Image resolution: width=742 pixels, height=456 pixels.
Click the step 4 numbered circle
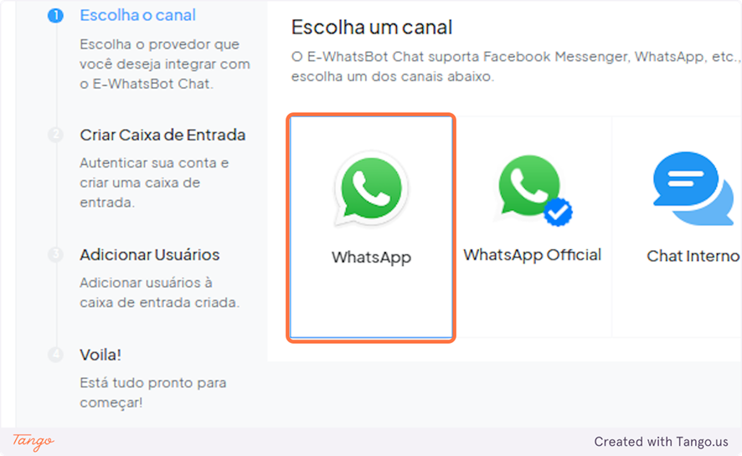click(55, 355)
